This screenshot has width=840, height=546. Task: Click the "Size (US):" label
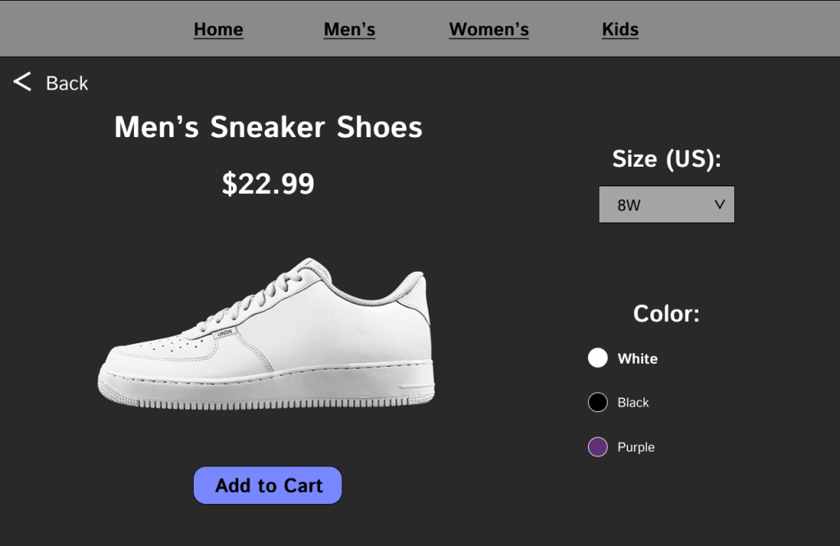pos(666,158)
